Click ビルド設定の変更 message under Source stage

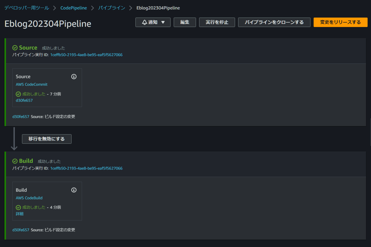pos(60,117)
